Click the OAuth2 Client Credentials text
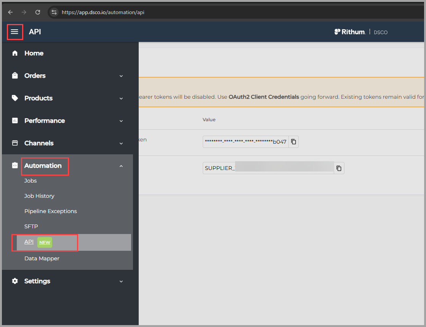The height and width of the screenshot is (327, 426). (264, 97)
